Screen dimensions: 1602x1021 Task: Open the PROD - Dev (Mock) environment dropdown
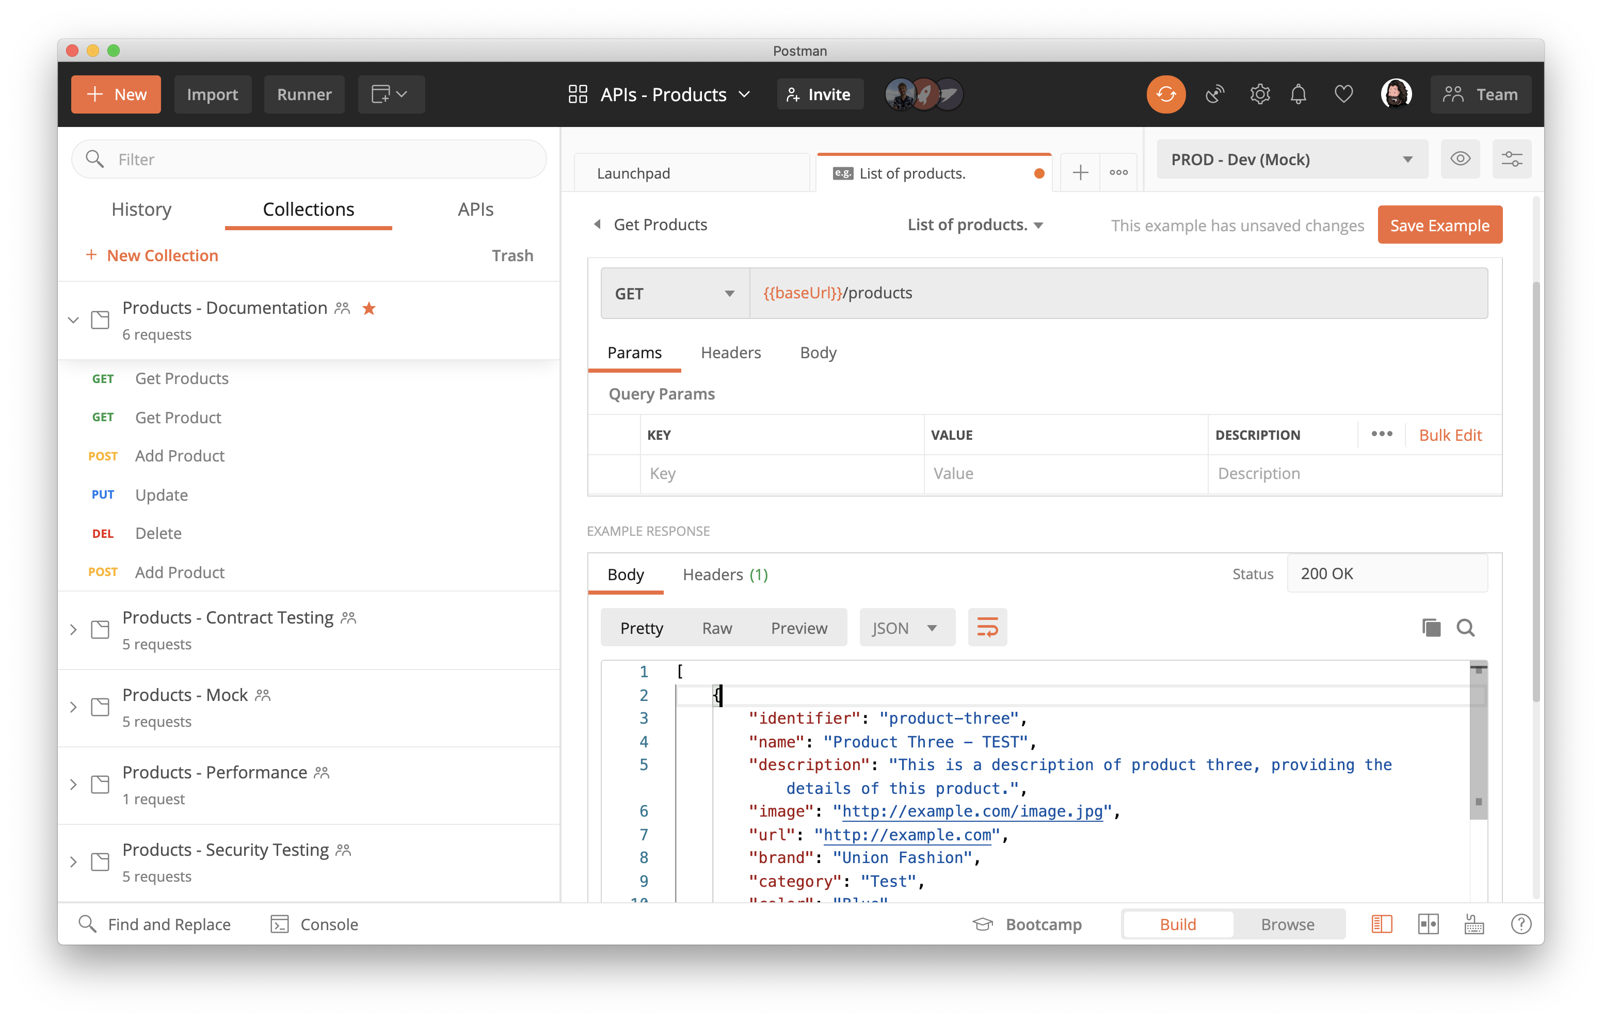pos(1292,159)
